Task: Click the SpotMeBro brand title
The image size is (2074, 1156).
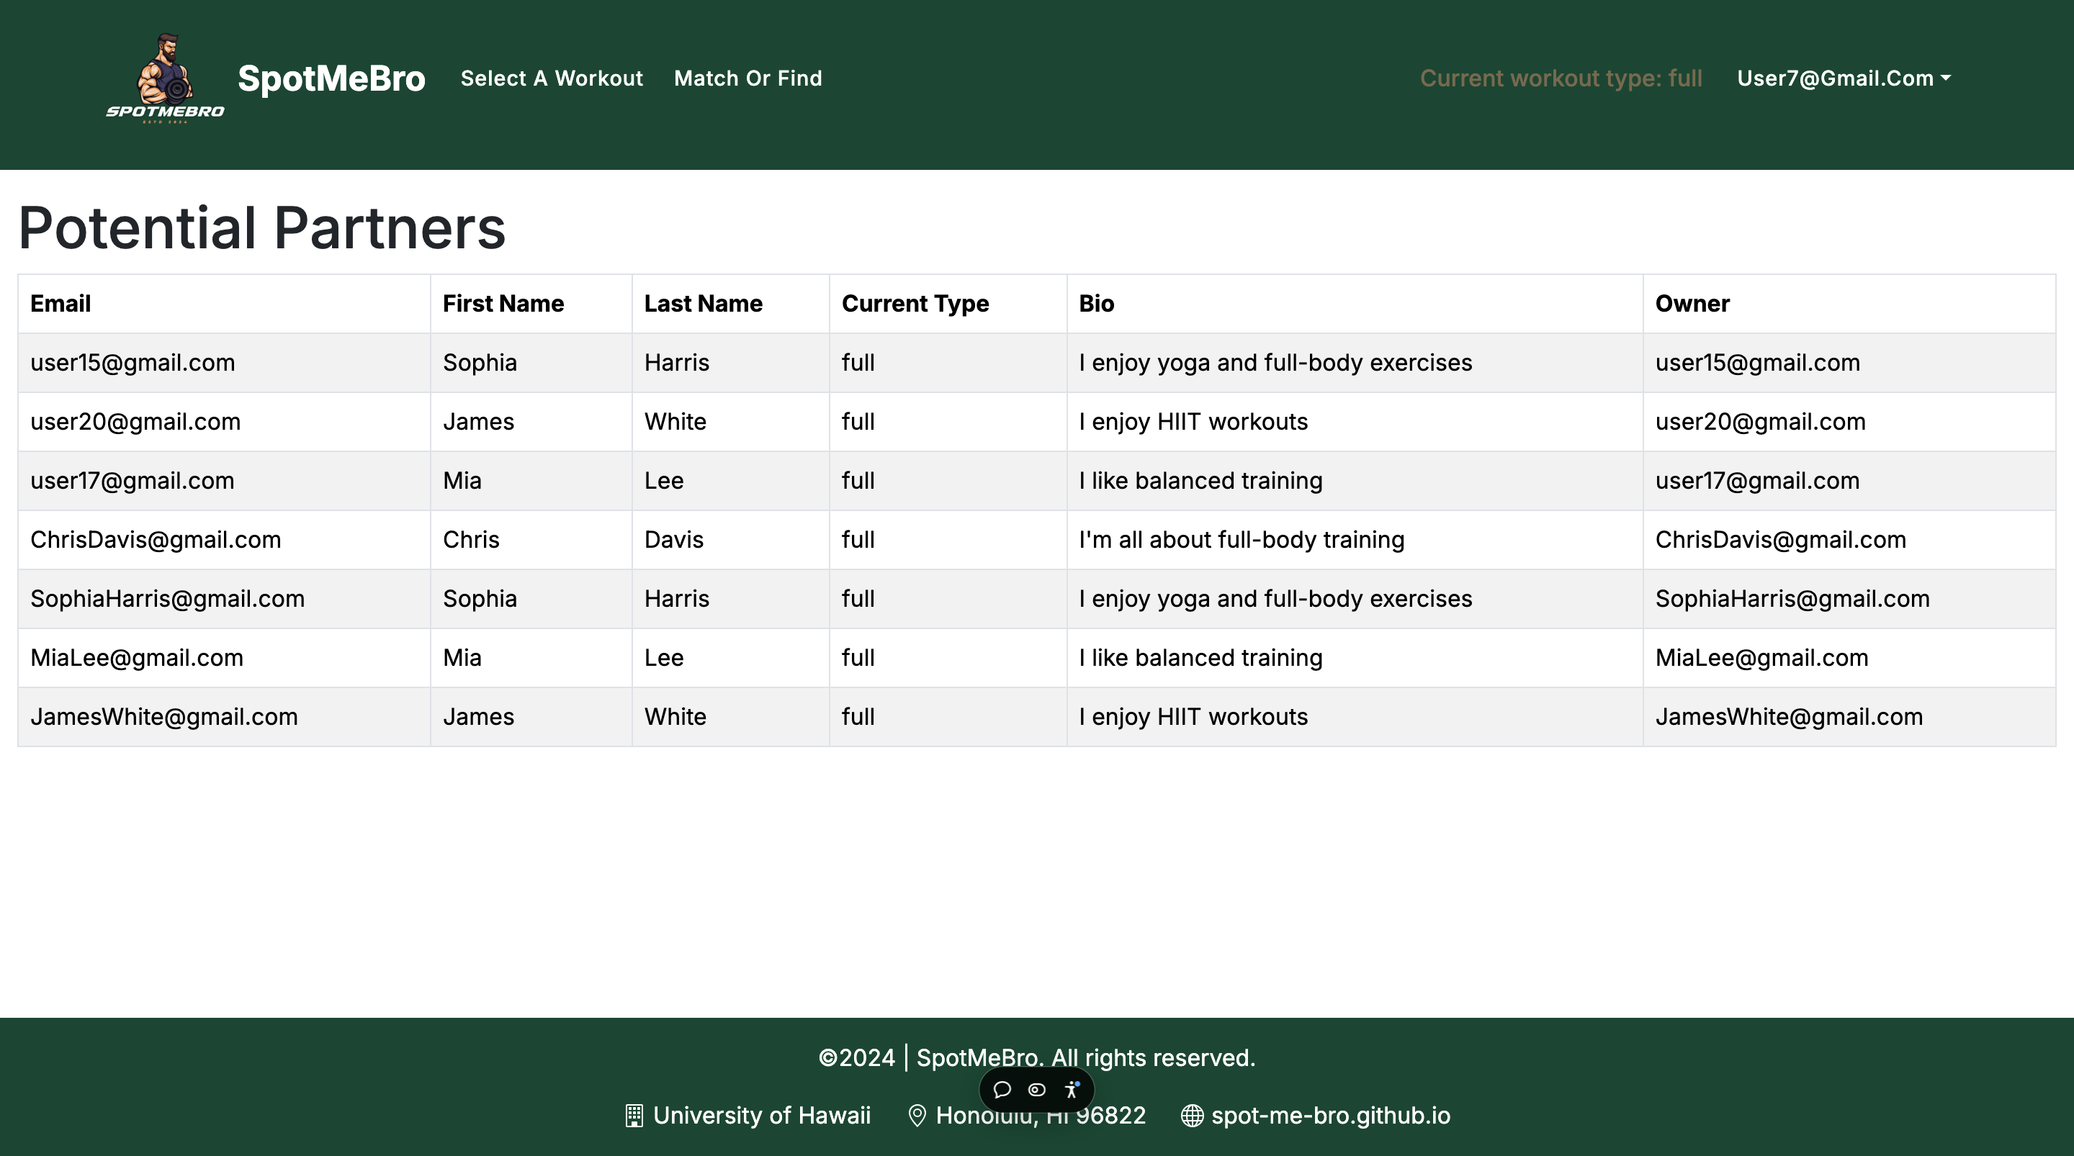Action: [331, 78]
